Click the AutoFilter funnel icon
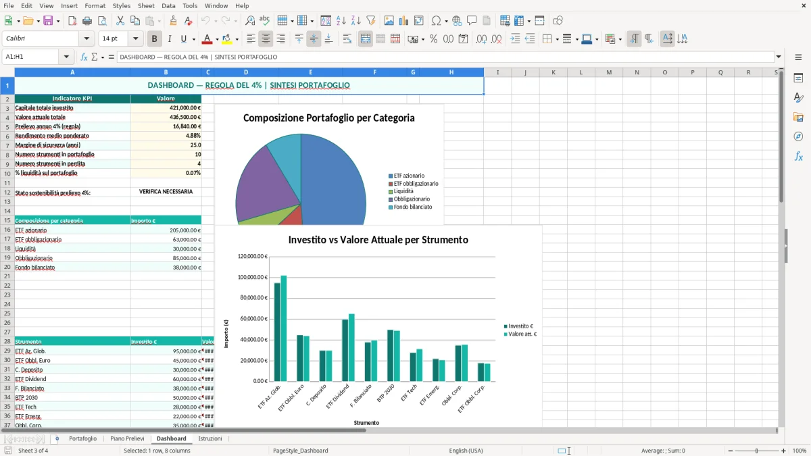 click(371, 21)
